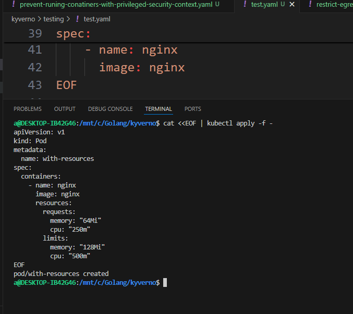This screenshot has height=314, width=353.
Task: Open the kyverno breadcrumb folder
Action: (23, 19)
